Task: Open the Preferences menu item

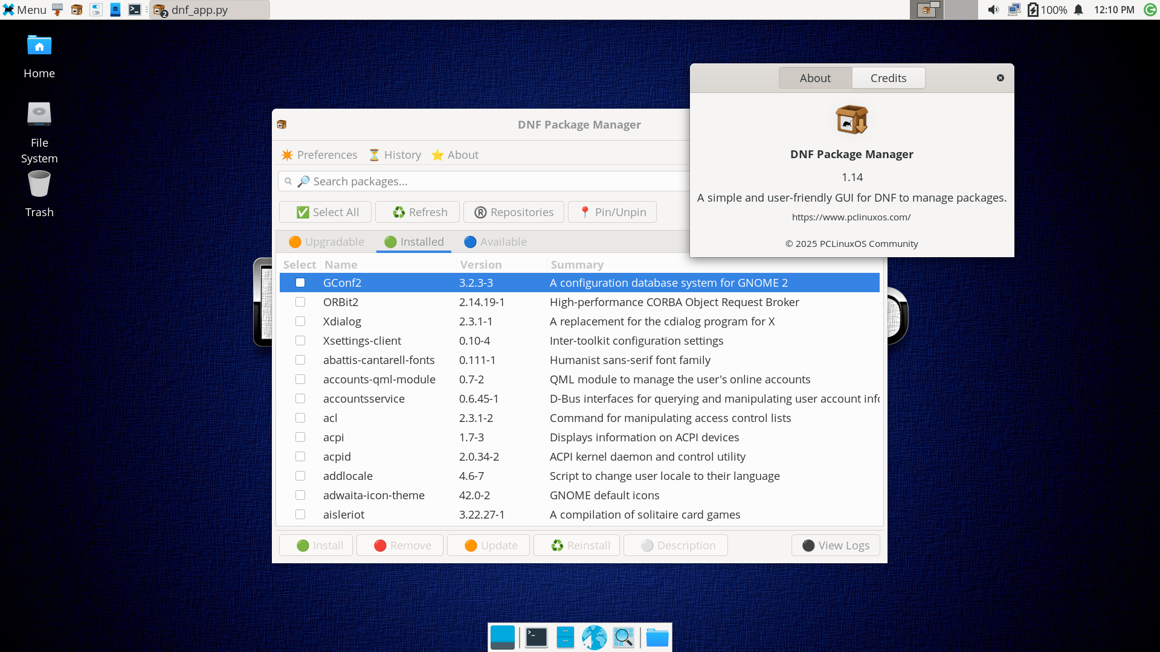Action: [320, 155]
